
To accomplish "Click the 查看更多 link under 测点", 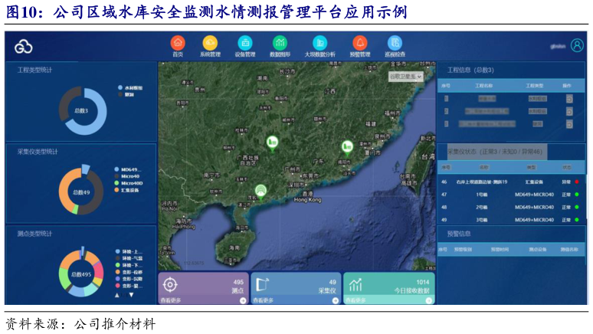I will [171, 300].
